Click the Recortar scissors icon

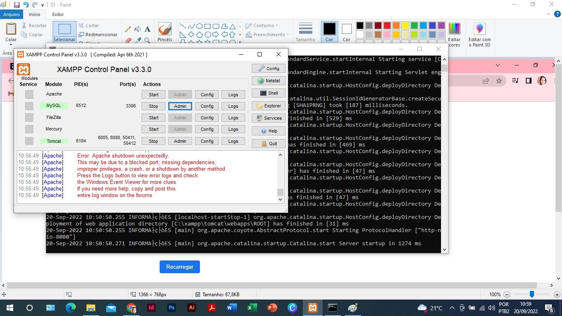point(24,26)
